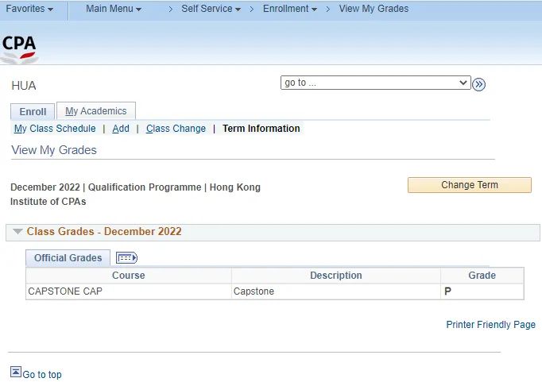Select the Official Grades tab

(x=68, y=258)
